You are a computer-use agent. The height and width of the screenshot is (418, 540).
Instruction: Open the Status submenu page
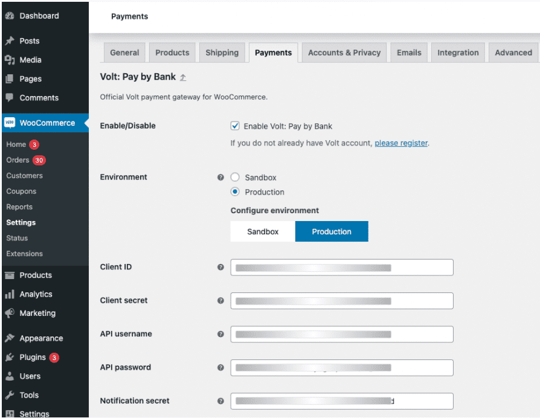click(x=17, y=238)
